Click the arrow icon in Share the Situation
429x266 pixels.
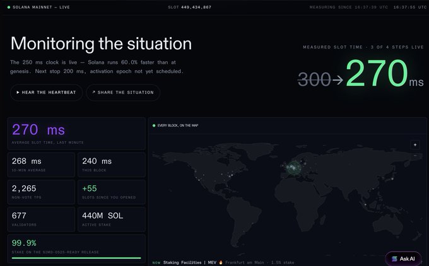click(93, 93)
